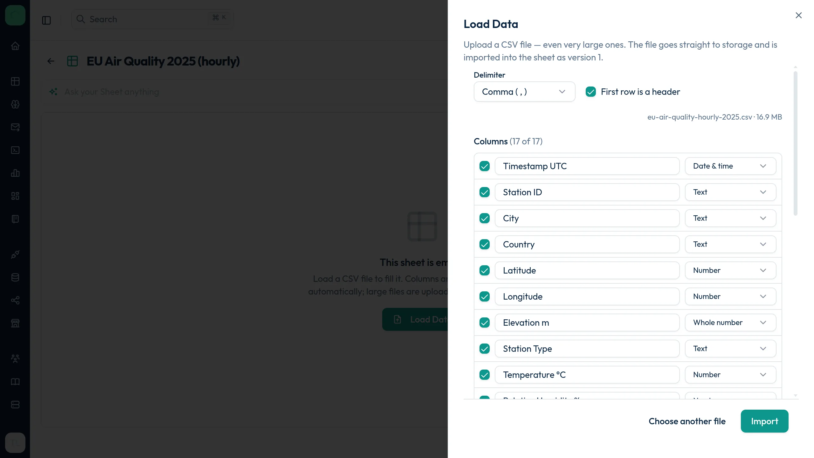Uncheck the Station Type column
The width and height of the screenshot is (814, 458).
tap(485, 349)
